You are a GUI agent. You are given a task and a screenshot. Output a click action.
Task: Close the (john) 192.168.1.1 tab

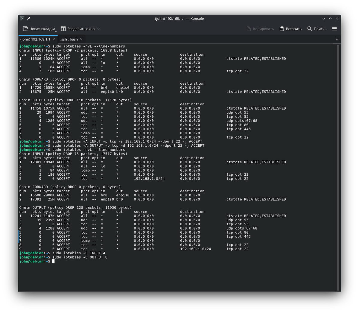click(x=54, y=39)
